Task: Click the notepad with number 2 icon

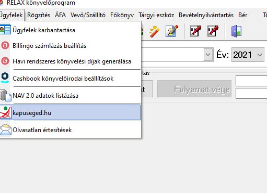Action: coord(172,31)
